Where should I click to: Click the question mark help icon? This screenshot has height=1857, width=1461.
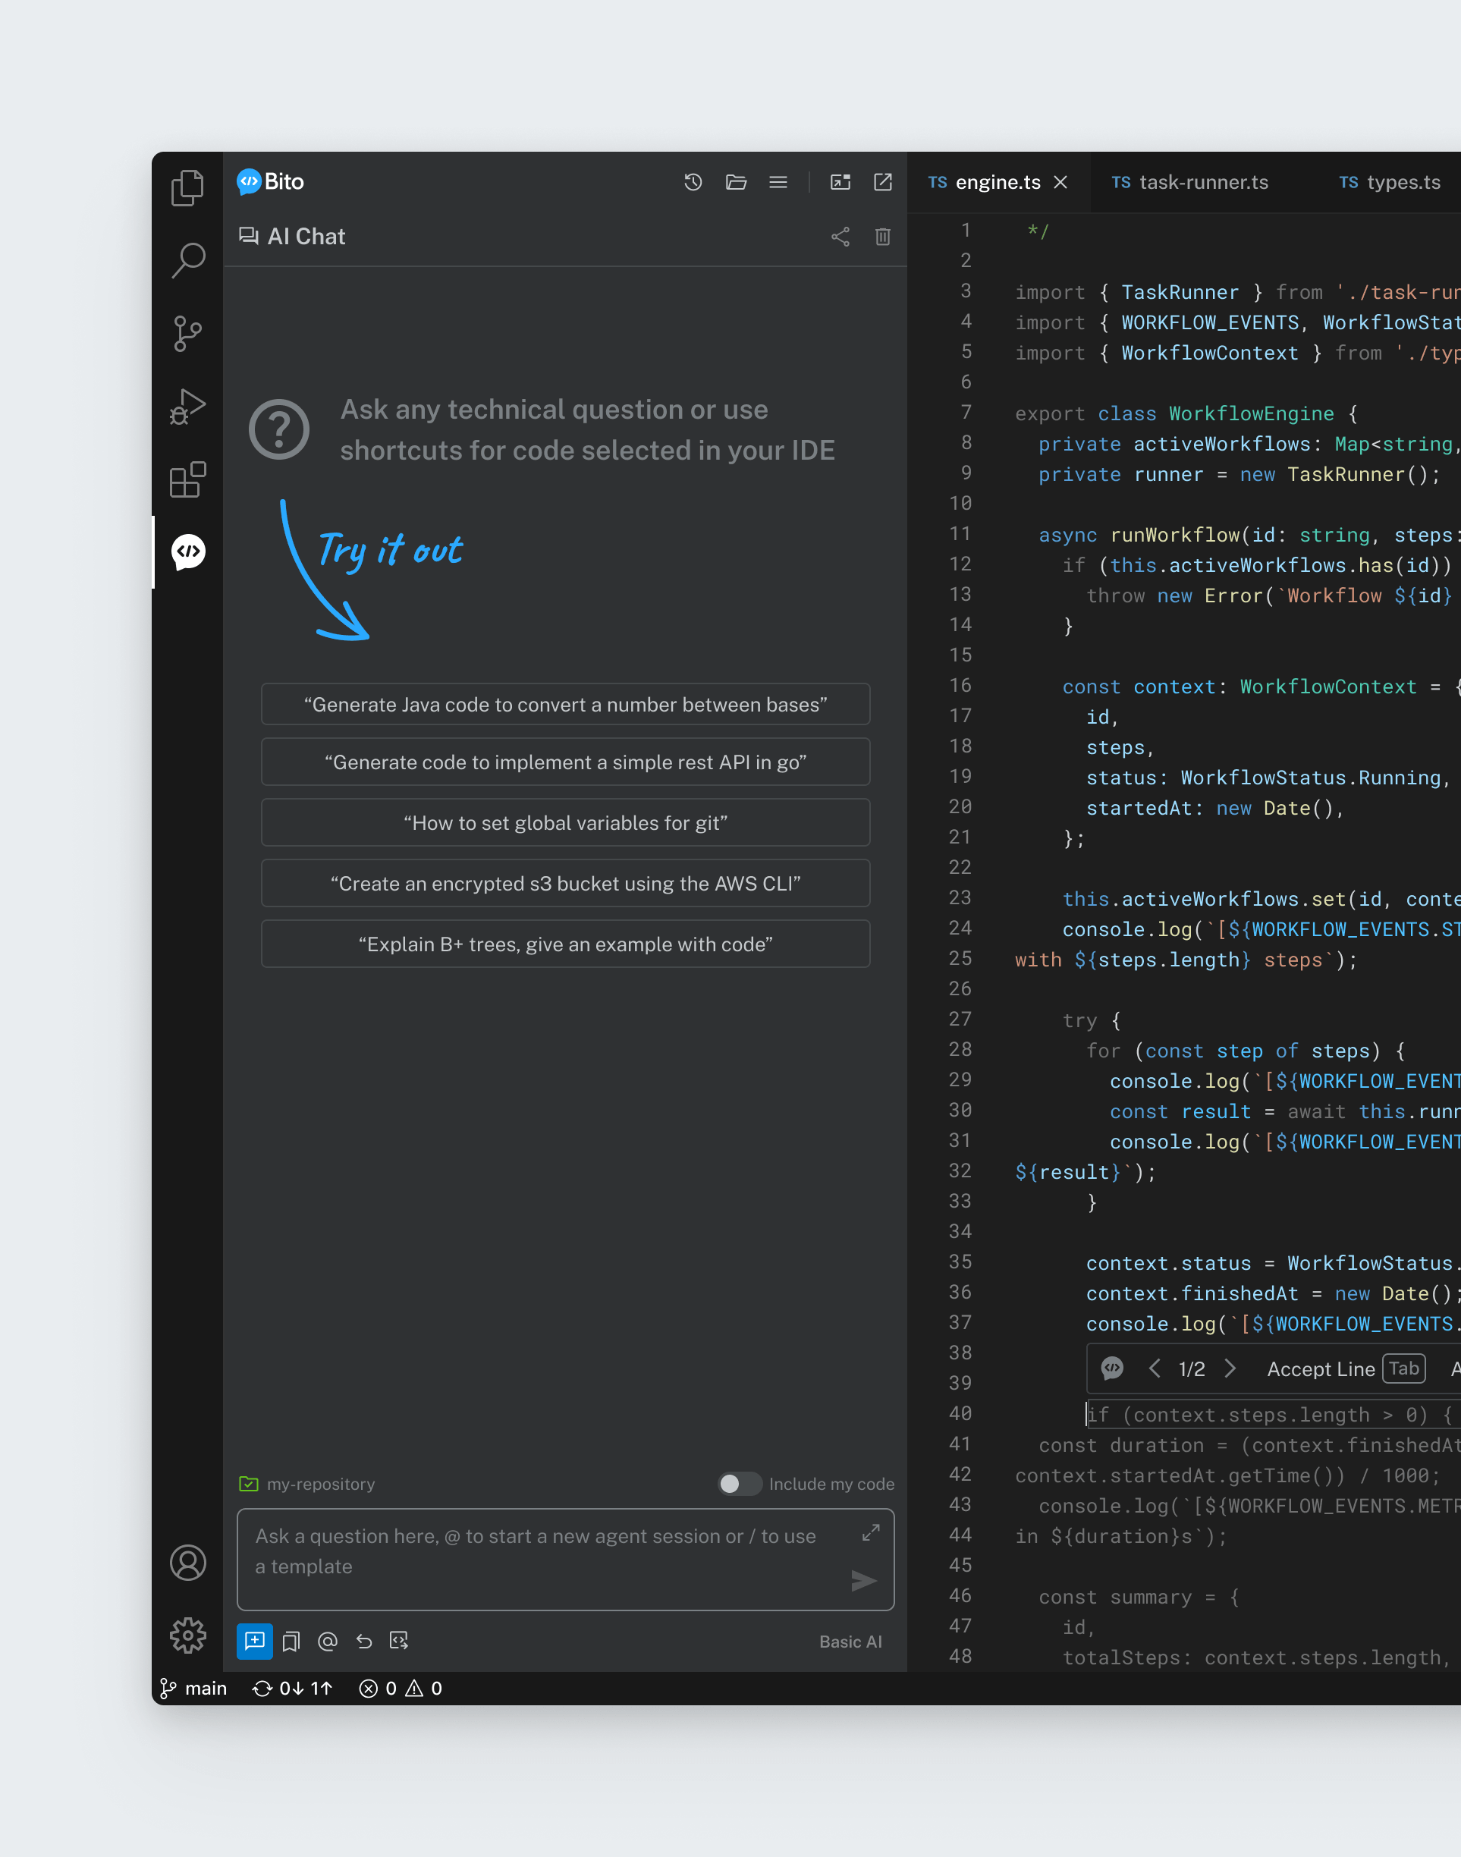pos(279,429)
